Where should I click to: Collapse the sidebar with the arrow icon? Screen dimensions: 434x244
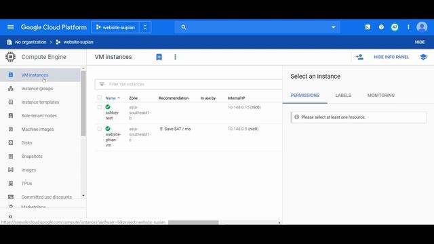pos(11,217)
